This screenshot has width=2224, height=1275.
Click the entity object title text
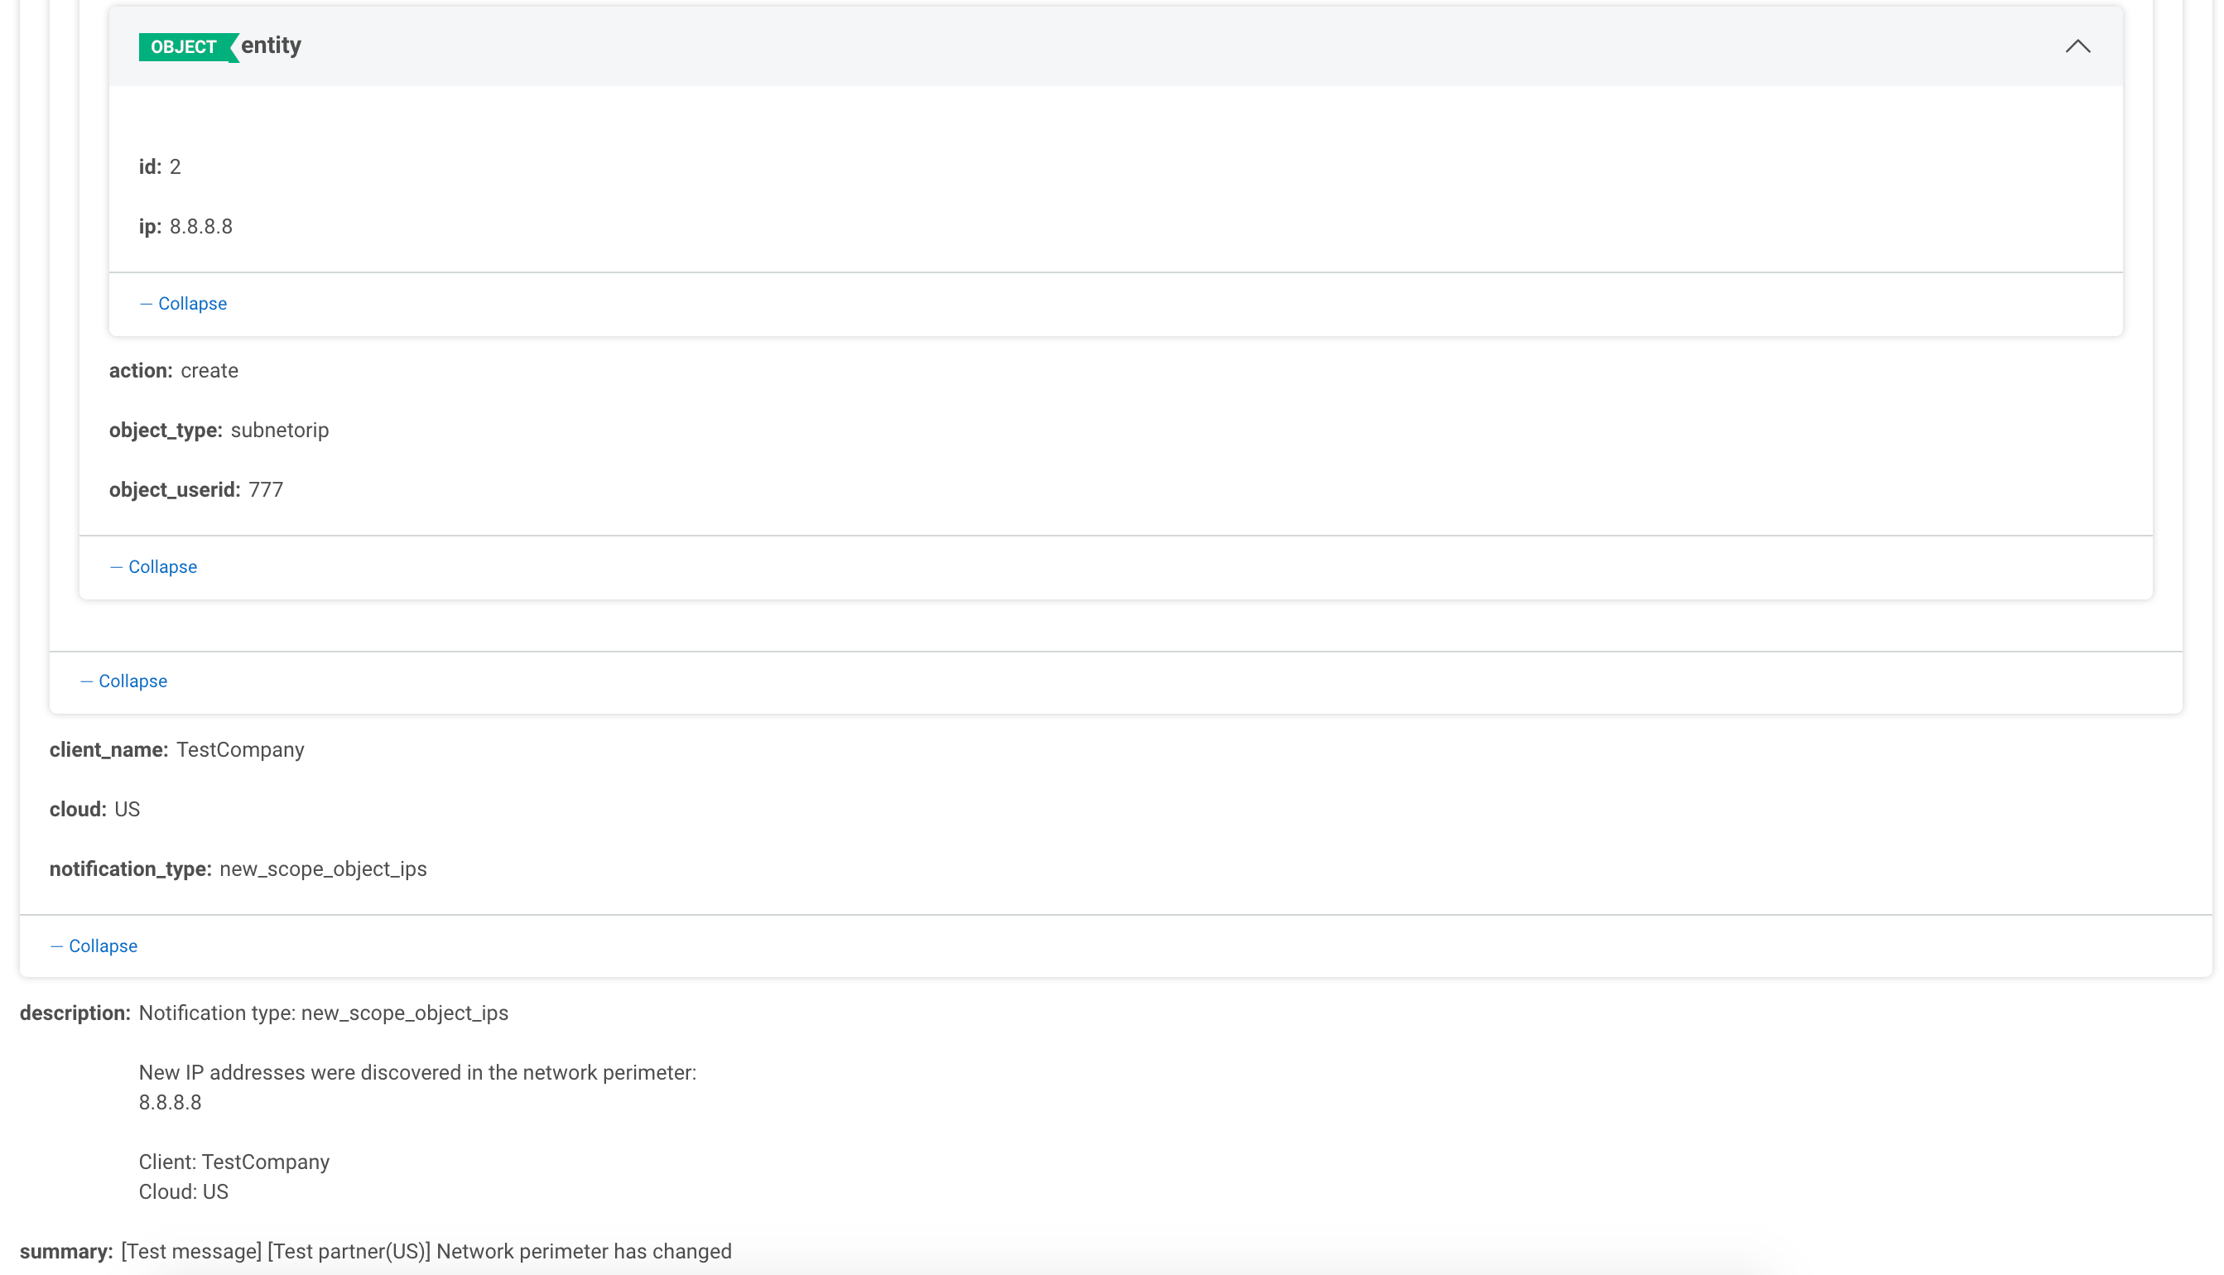[x=271, y=46]
